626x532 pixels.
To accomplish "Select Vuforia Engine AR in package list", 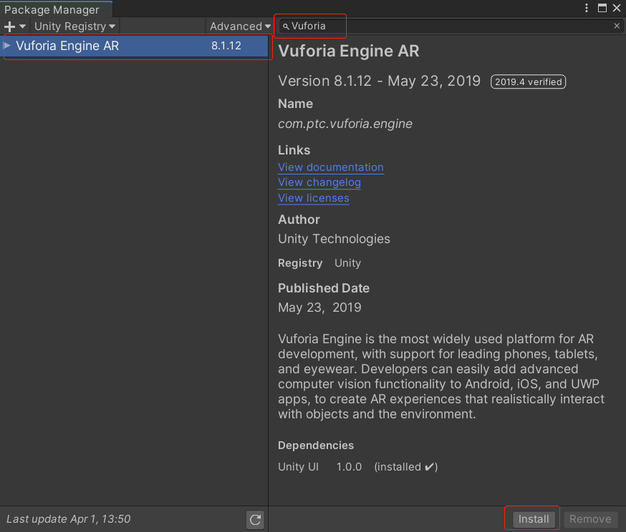I will click(107, 46).
